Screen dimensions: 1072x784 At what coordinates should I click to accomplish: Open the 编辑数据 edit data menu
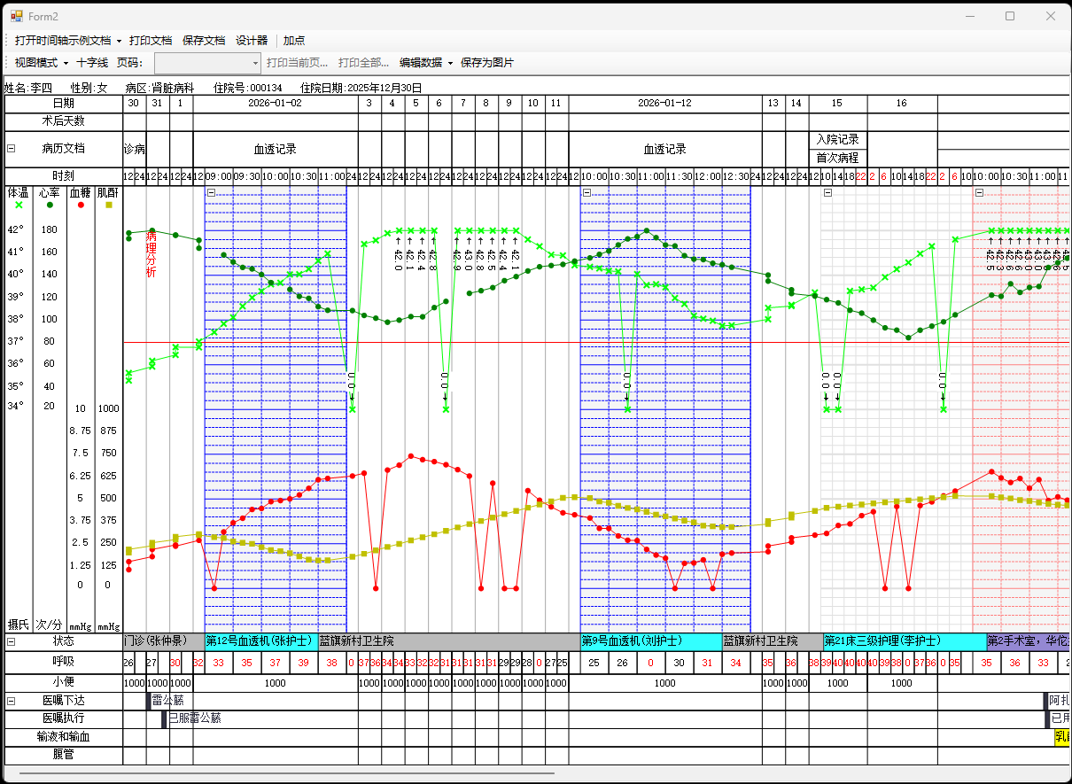(425, 63)
